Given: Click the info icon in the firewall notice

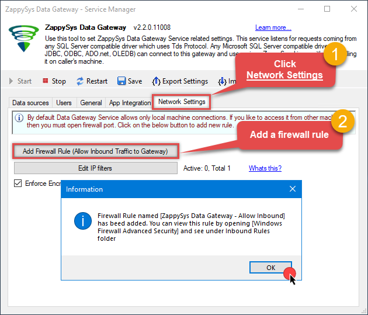Looking at the screenshot, I should pos(19,117).
